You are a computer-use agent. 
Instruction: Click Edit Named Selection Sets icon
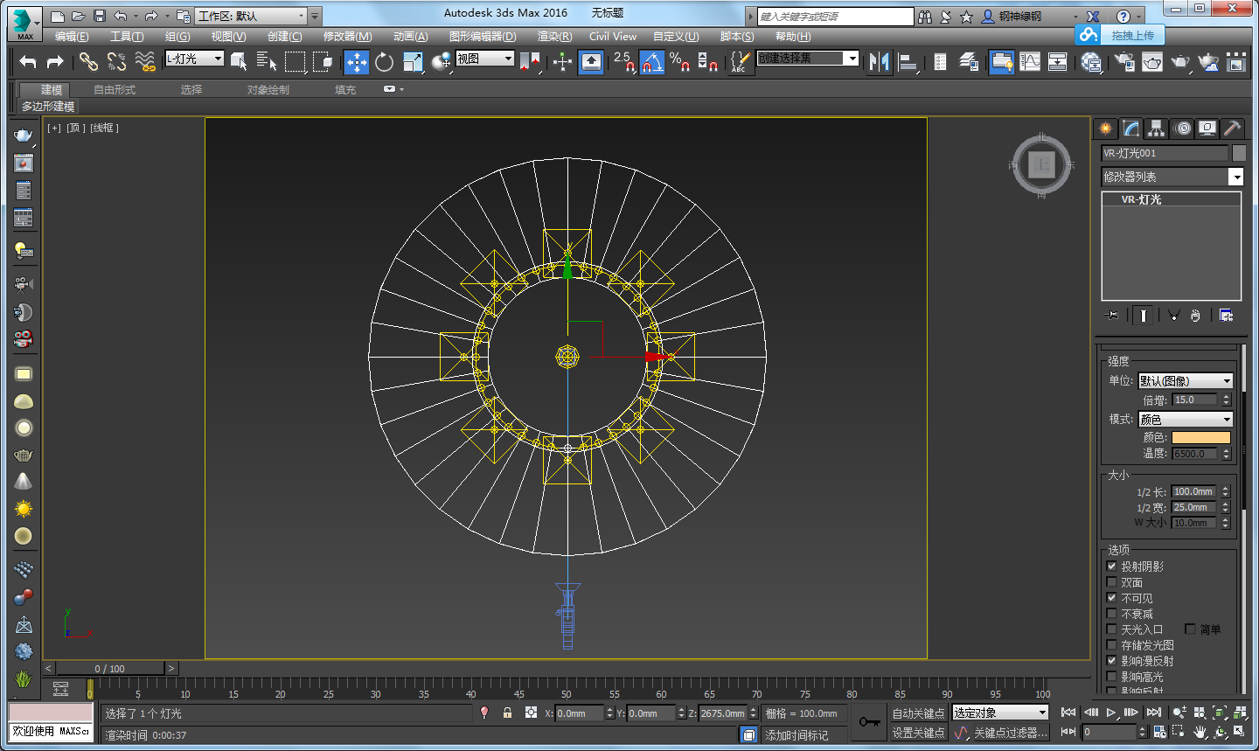(x=740, y=61)
